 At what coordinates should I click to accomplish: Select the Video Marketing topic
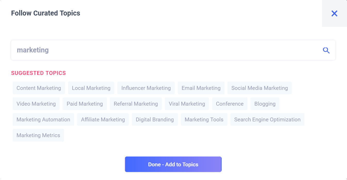36,104
